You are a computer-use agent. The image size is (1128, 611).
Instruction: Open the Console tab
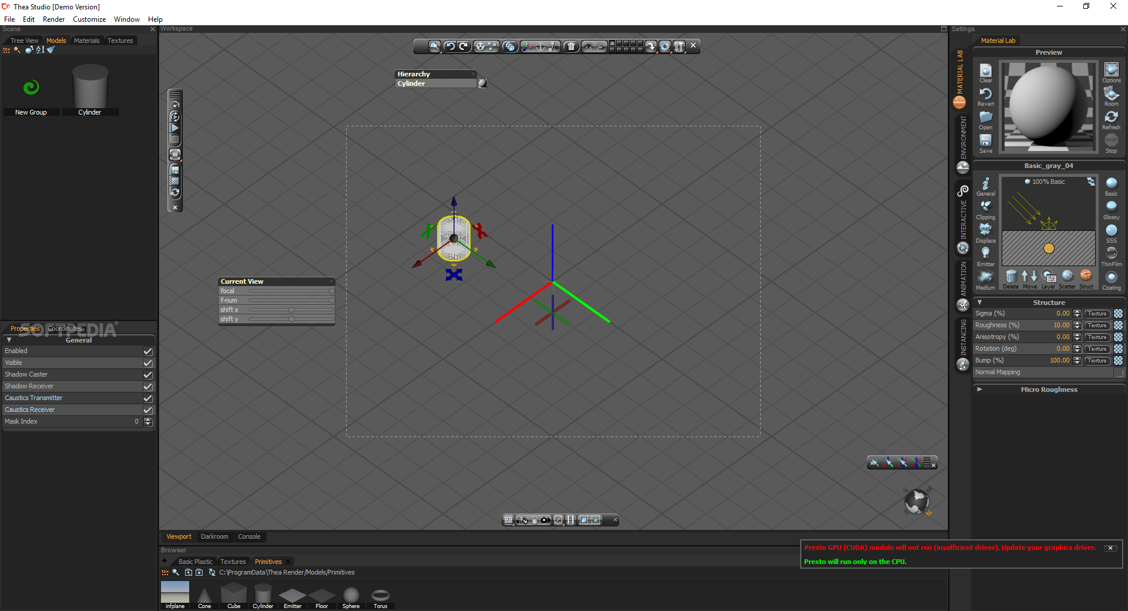point(249,537)
